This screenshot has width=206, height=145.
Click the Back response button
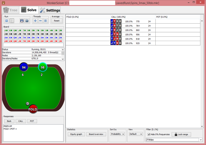(9, 121)
